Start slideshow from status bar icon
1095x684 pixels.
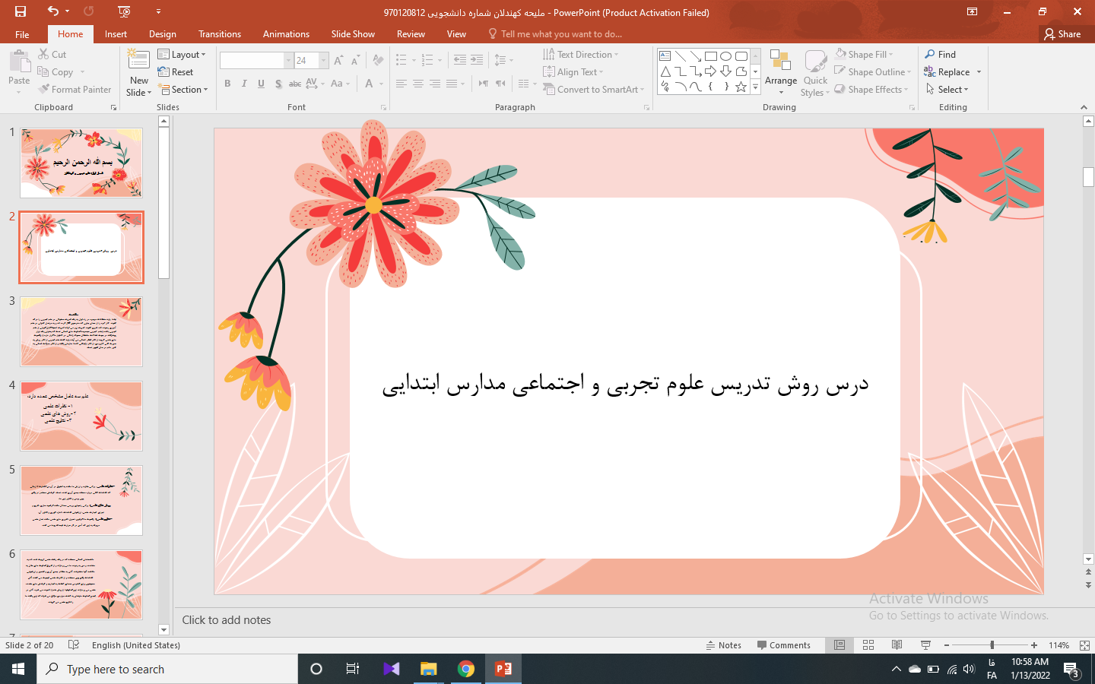[x=925, y=645]
